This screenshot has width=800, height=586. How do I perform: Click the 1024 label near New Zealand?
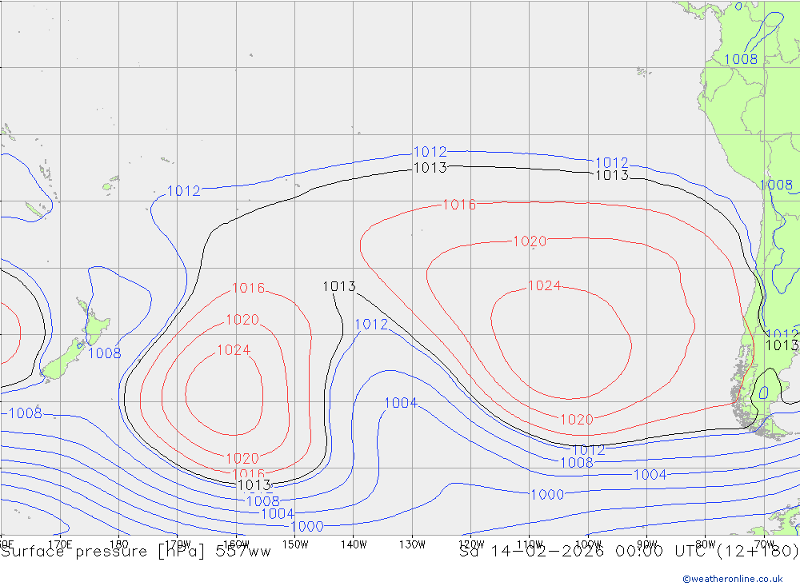(x=234, y=350)
